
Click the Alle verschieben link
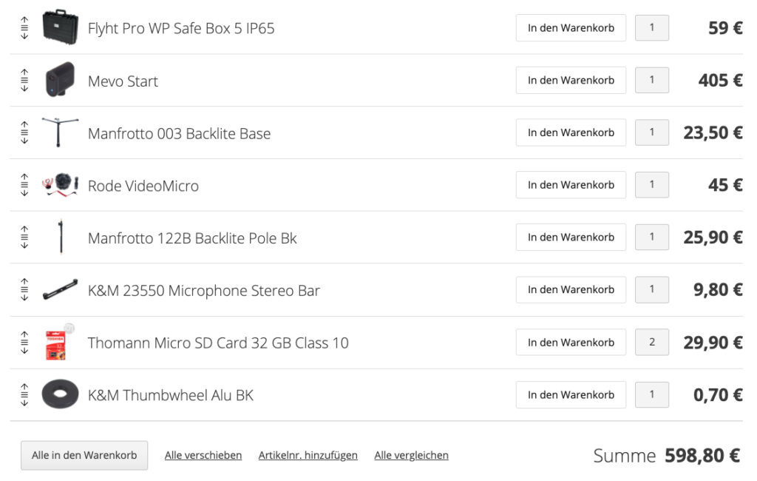pos(203,455)
